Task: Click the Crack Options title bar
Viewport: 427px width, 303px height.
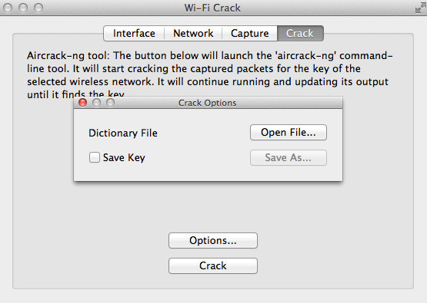Action: pyautogui.click(x=208, y=103)
